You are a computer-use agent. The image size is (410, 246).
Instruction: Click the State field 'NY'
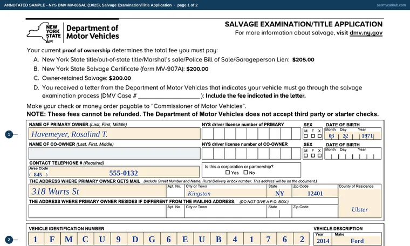click(x=279, y=191)
